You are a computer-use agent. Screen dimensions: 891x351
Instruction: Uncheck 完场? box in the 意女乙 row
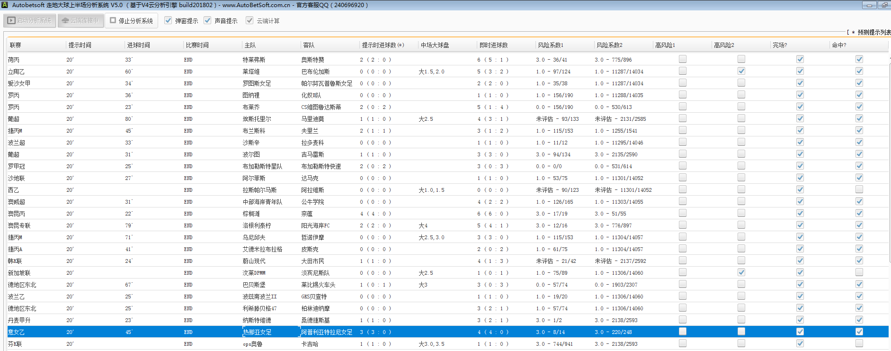800,332
